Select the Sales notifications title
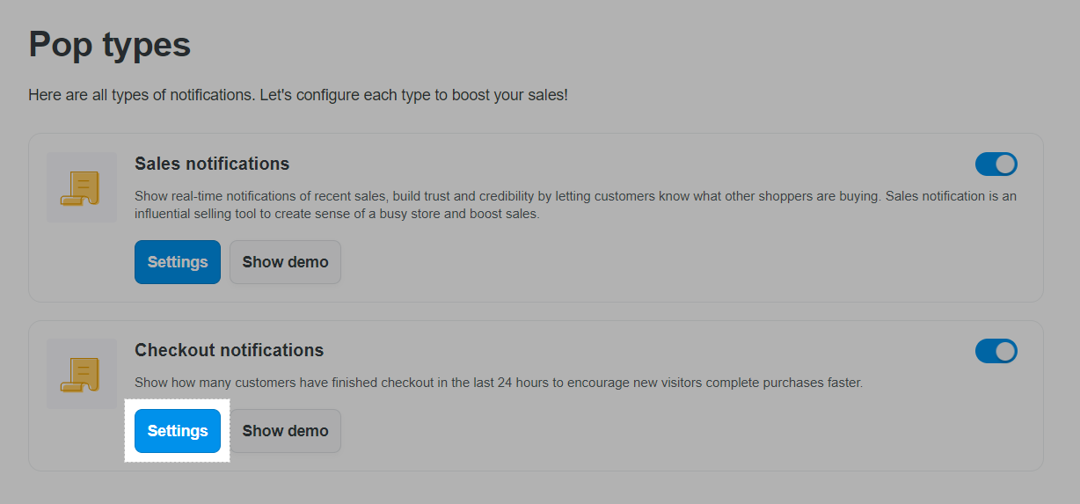The image size is (1080, 504). coord(212,164)
